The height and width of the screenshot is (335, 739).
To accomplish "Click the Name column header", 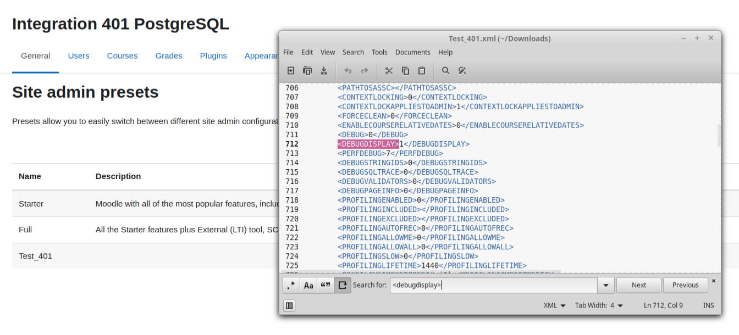I will click(x=30, y=176).
